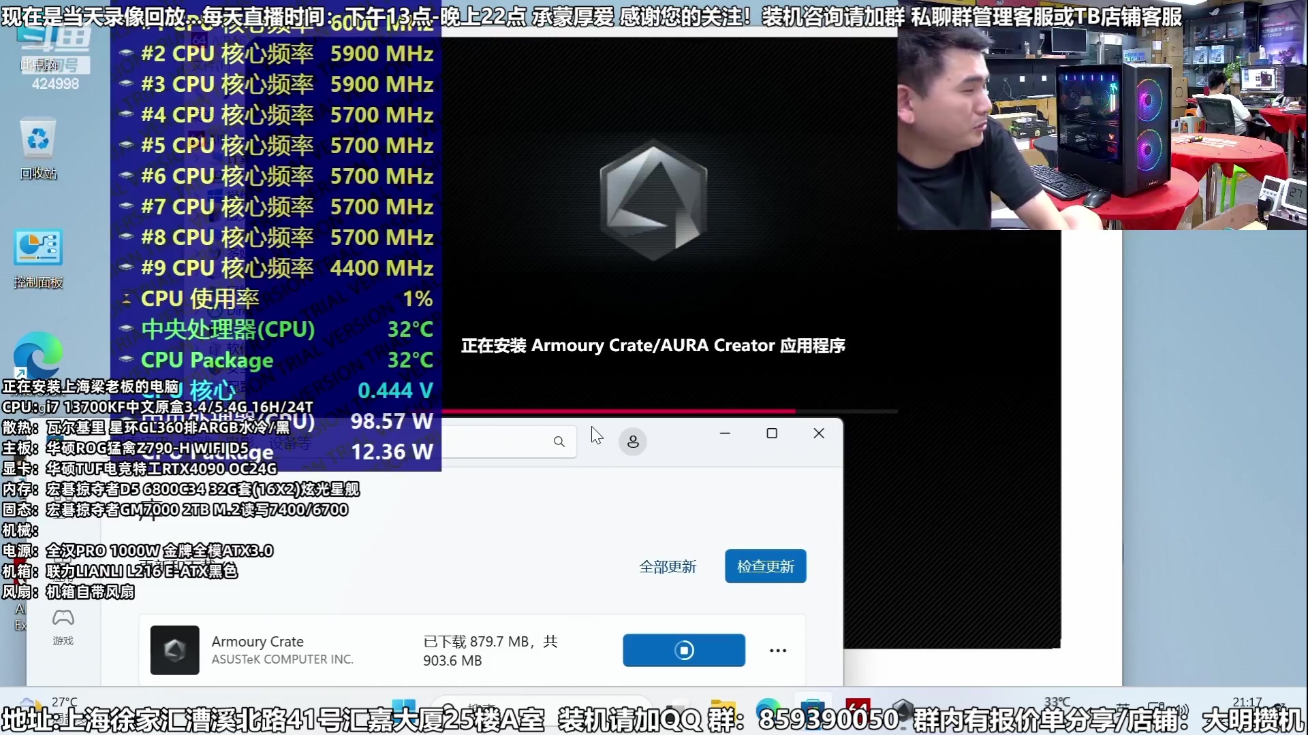Viewport: 1308px width, 735px height.
Task: Open the ... more options for Armoury Crate
Action: click(777, 650)
